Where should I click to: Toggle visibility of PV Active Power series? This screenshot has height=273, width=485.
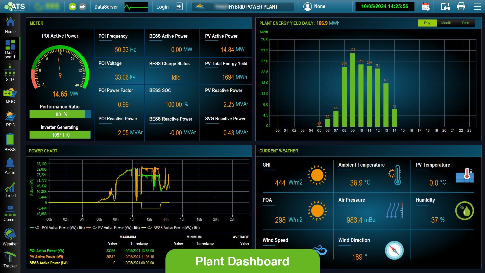pyautogui.click(x=94, y=228)
